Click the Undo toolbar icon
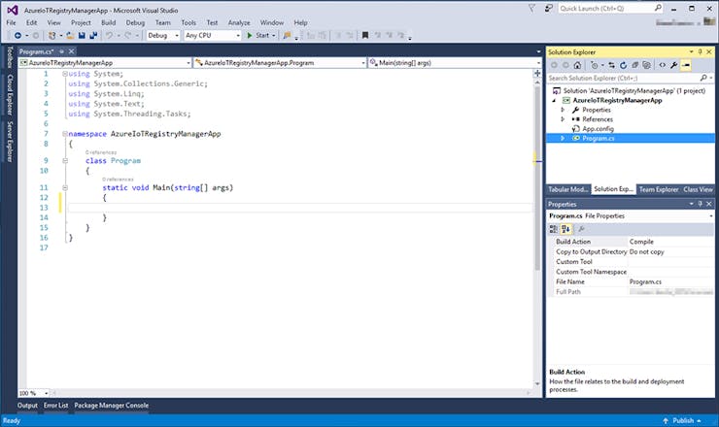This screenshot has height=427, width=719. 109,35
